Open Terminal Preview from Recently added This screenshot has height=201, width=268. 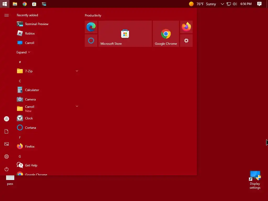pos(48,24)
